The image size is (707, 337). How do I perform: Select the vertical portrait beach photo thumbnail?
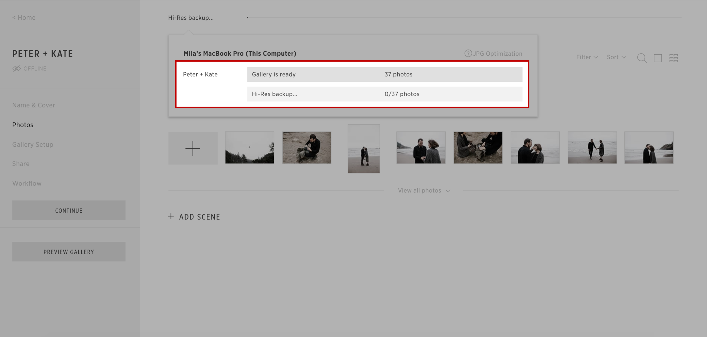pyautogui.click(x=364, y=148)
